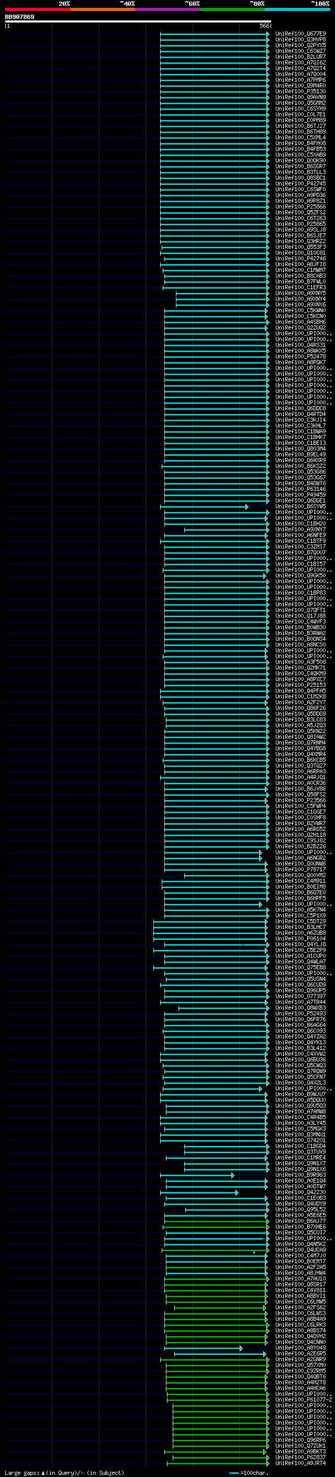Click the UniRef100_B4FH08 label
Viewport: 335px width, 1477px height.
click(x=300, y=144)
